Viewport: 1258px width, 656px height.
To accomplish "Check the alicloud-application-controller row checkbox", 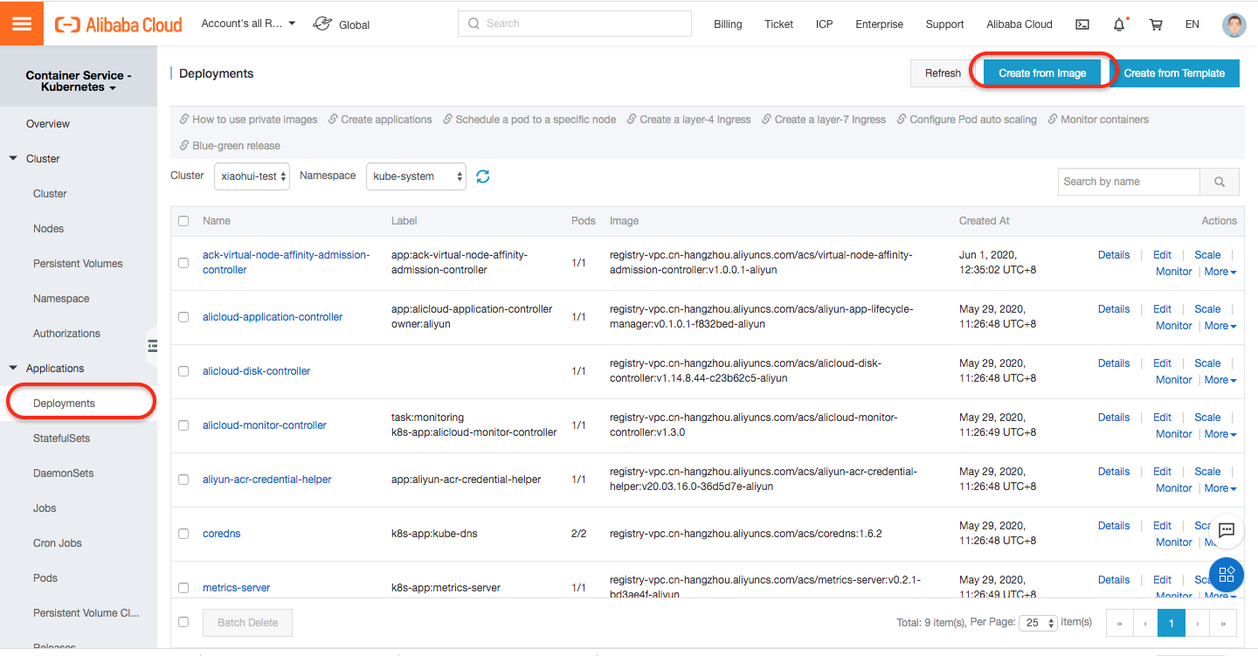I will (183, 317).
